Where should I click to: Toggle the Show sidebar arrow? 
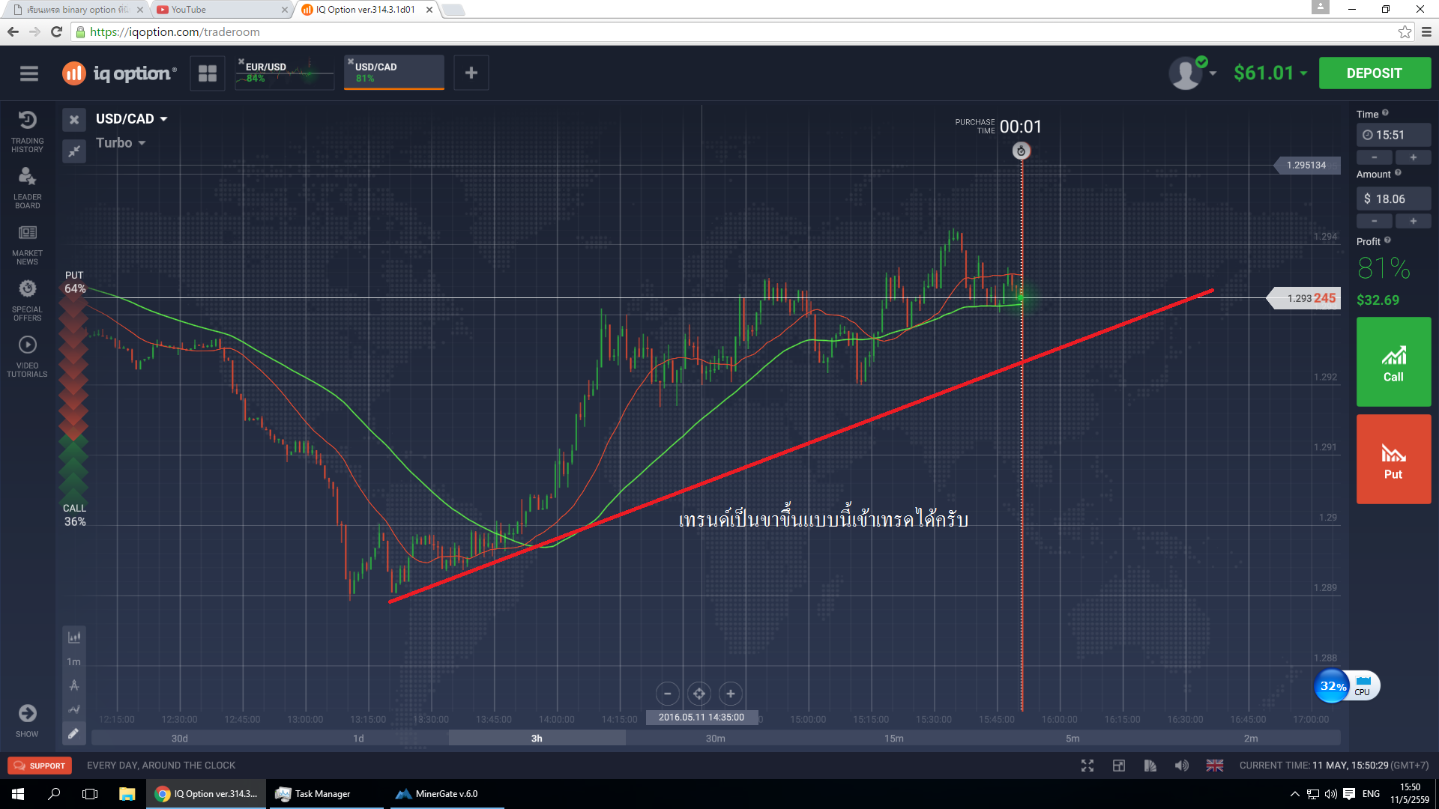point(28,714)
